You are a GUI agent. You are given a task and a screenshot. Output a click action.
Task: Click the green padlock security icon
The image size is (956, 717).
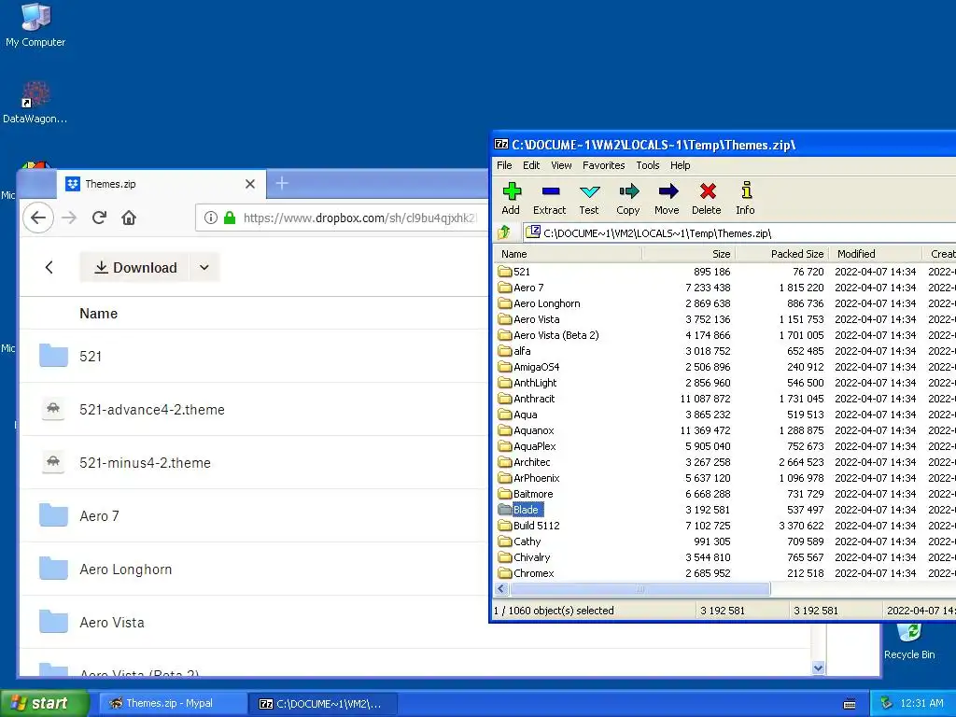pos(230,218)
